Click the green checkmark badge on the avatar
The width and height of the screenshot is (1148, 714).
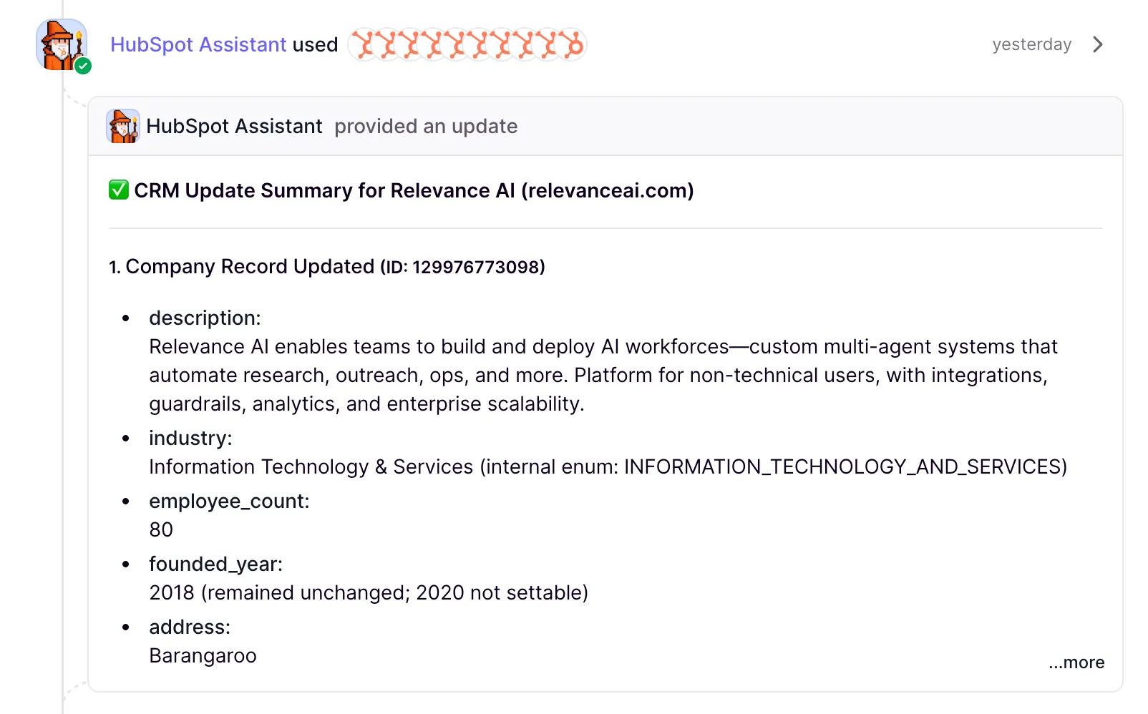tap(83, 67)
